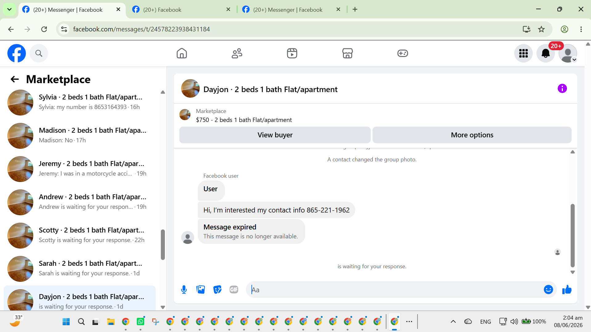Viewport: 591px width, 332px height.
Task: Click the chat messages scrollbar thumb
Action: [x=573, y=235]
